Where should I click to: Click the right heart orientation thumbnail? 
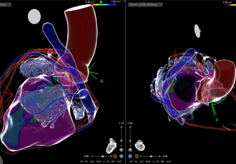click(140, 145)
